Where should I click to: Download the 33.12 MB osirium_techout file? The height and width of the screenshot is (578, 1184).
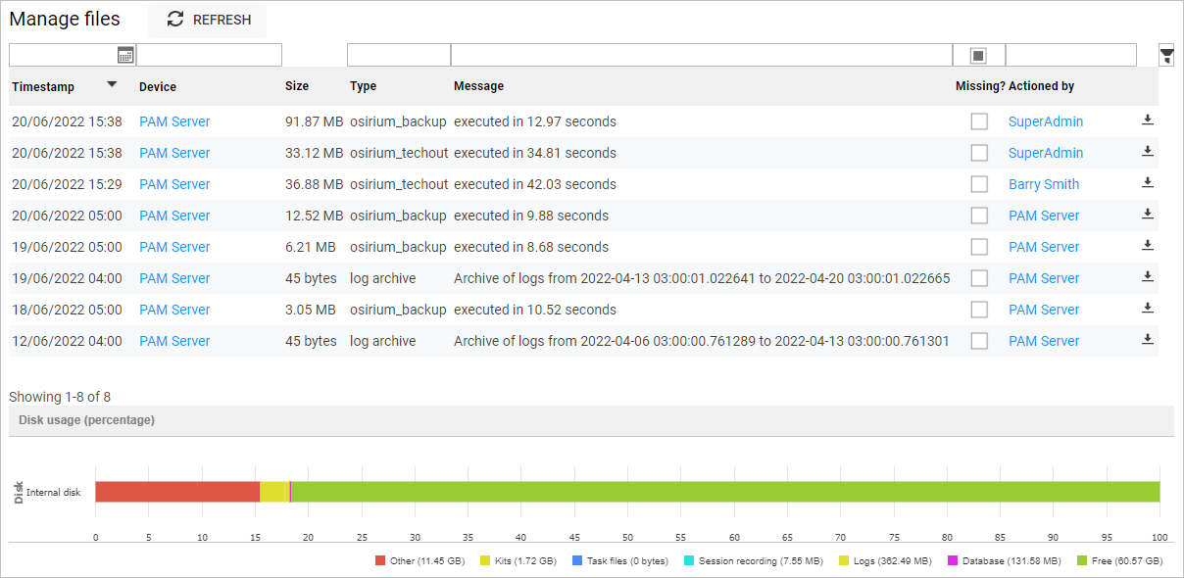(x=1147, y=152)
